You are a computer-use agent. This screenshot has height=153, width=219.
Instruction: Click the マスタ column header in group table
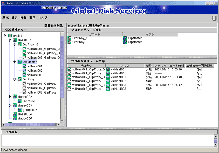pos(150,34)
